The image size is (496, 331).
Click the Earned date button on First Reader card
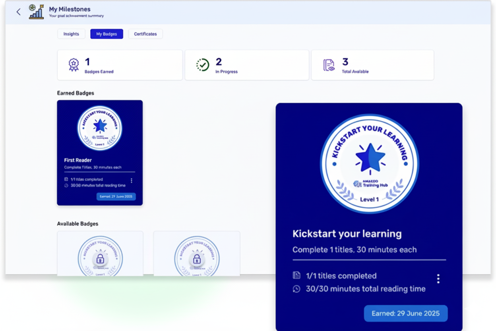coord(116,197)
